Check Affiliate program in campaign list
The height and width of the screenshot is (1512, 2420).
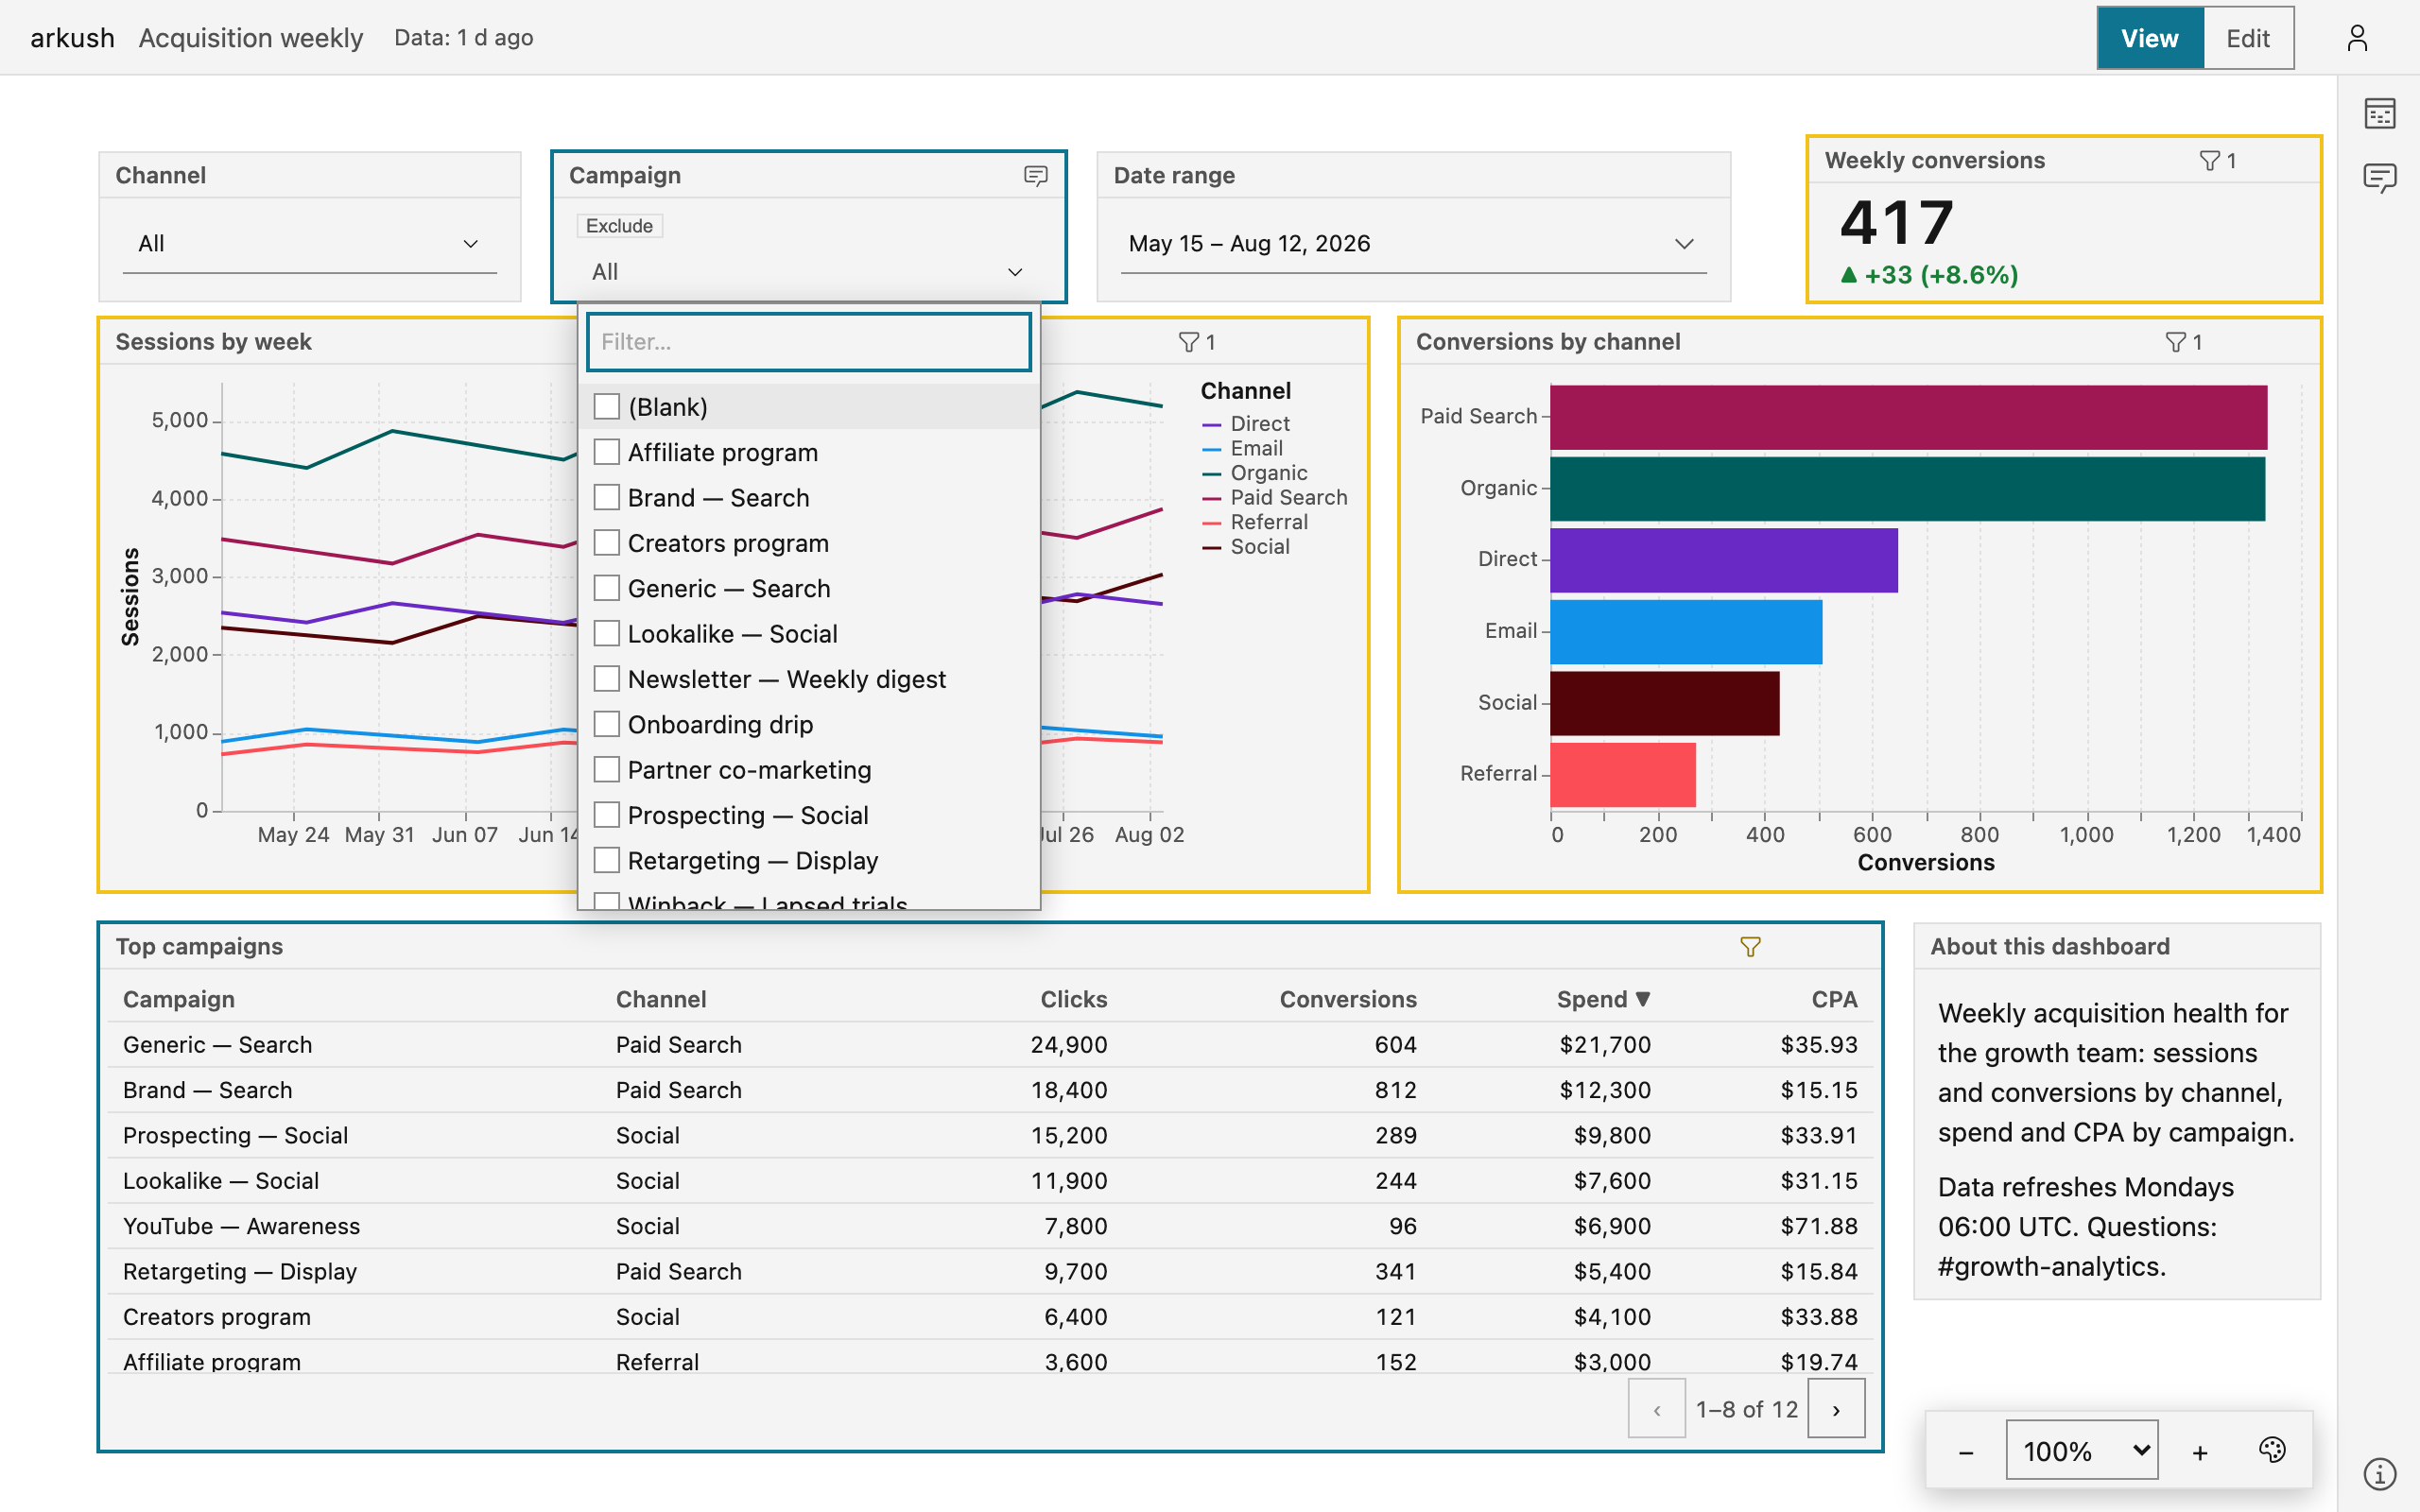pyautogui.click(x=607, y=452)
